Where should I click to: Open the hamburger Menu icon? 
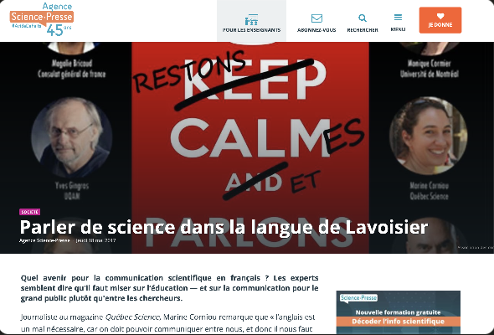click(x=398, y=18)
